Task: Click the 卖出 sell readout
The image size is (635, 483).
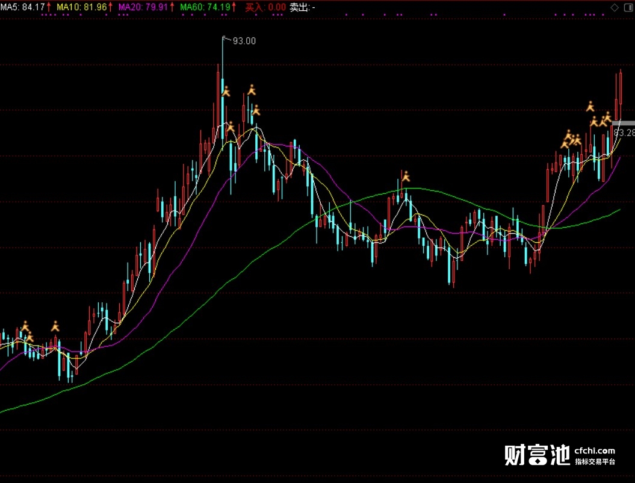Action: tap(302, 7)
